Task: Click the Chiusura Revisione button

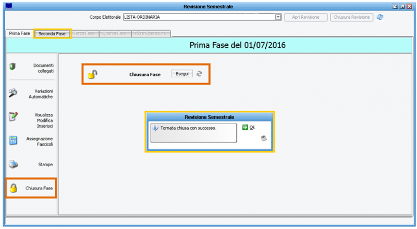Action: click(x=351, y=17)
